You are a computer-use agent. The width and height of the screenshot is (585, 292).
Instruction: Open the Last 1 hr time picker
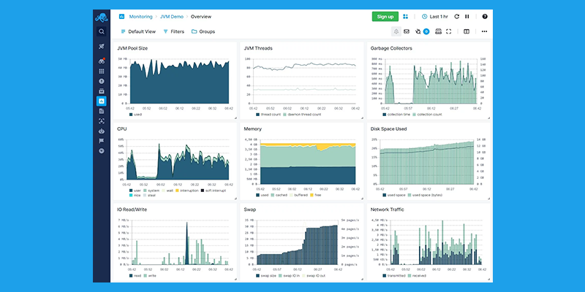click(x=435, y=16)
